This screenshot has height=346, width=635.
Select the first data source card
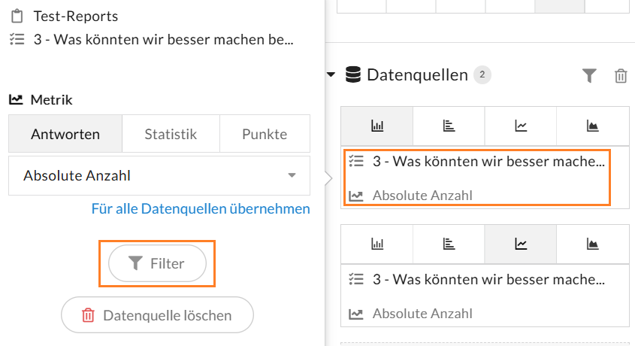pyautogui.click(x=475, y=178)
